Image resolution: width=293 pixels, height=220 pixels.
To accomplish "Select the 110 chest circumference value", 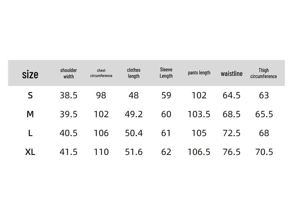I will (x=101, y=152).
